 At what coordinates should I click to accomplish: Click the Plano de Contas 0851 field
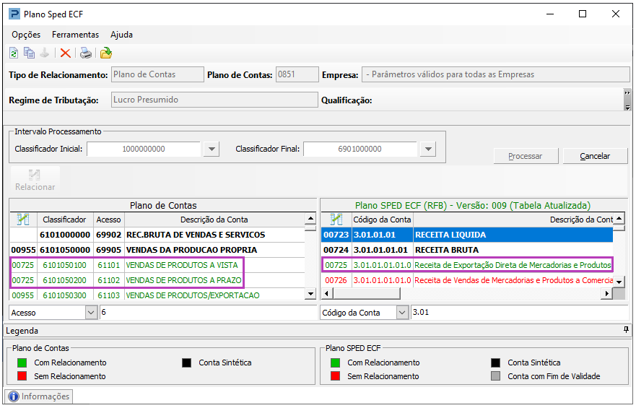[x=297, y=74]
